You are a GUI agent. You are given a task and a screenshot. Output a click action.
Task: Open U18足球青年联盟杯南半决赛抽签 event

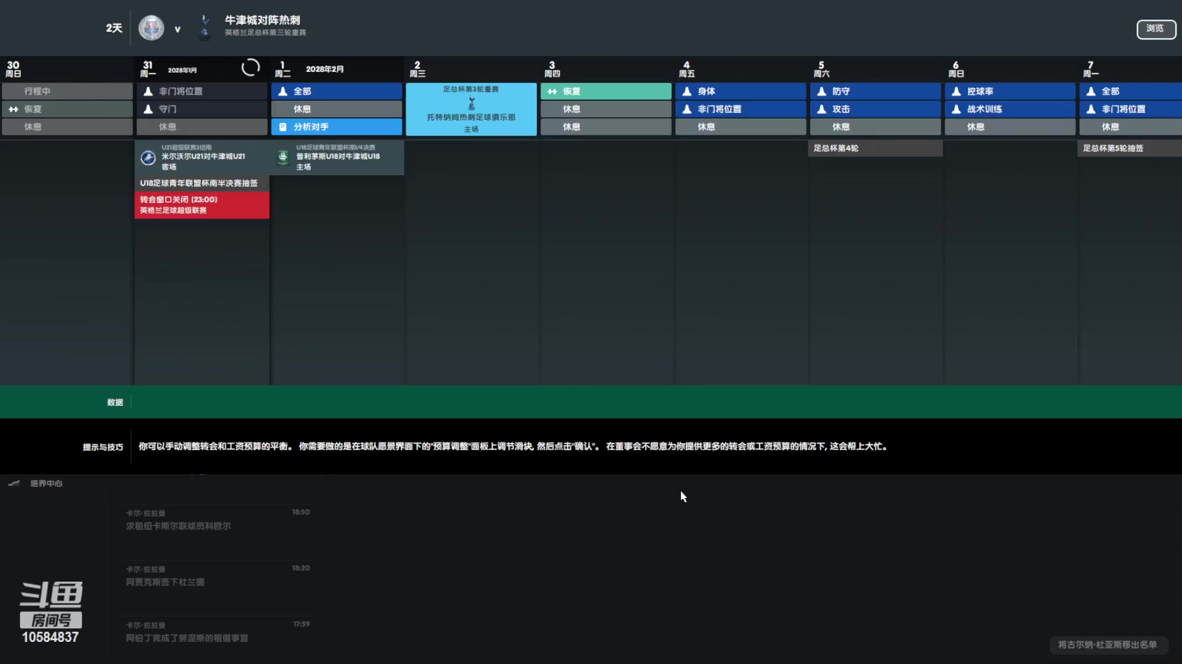point(202,183)
